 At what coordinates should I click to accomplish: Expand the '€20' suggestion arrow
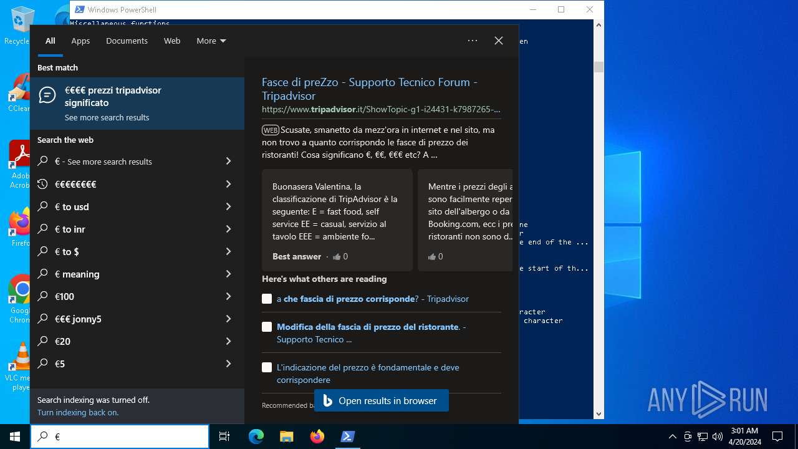[x=228, y=341]
